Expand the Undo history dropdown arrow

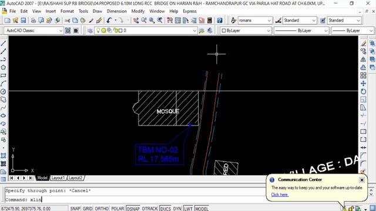116,21
